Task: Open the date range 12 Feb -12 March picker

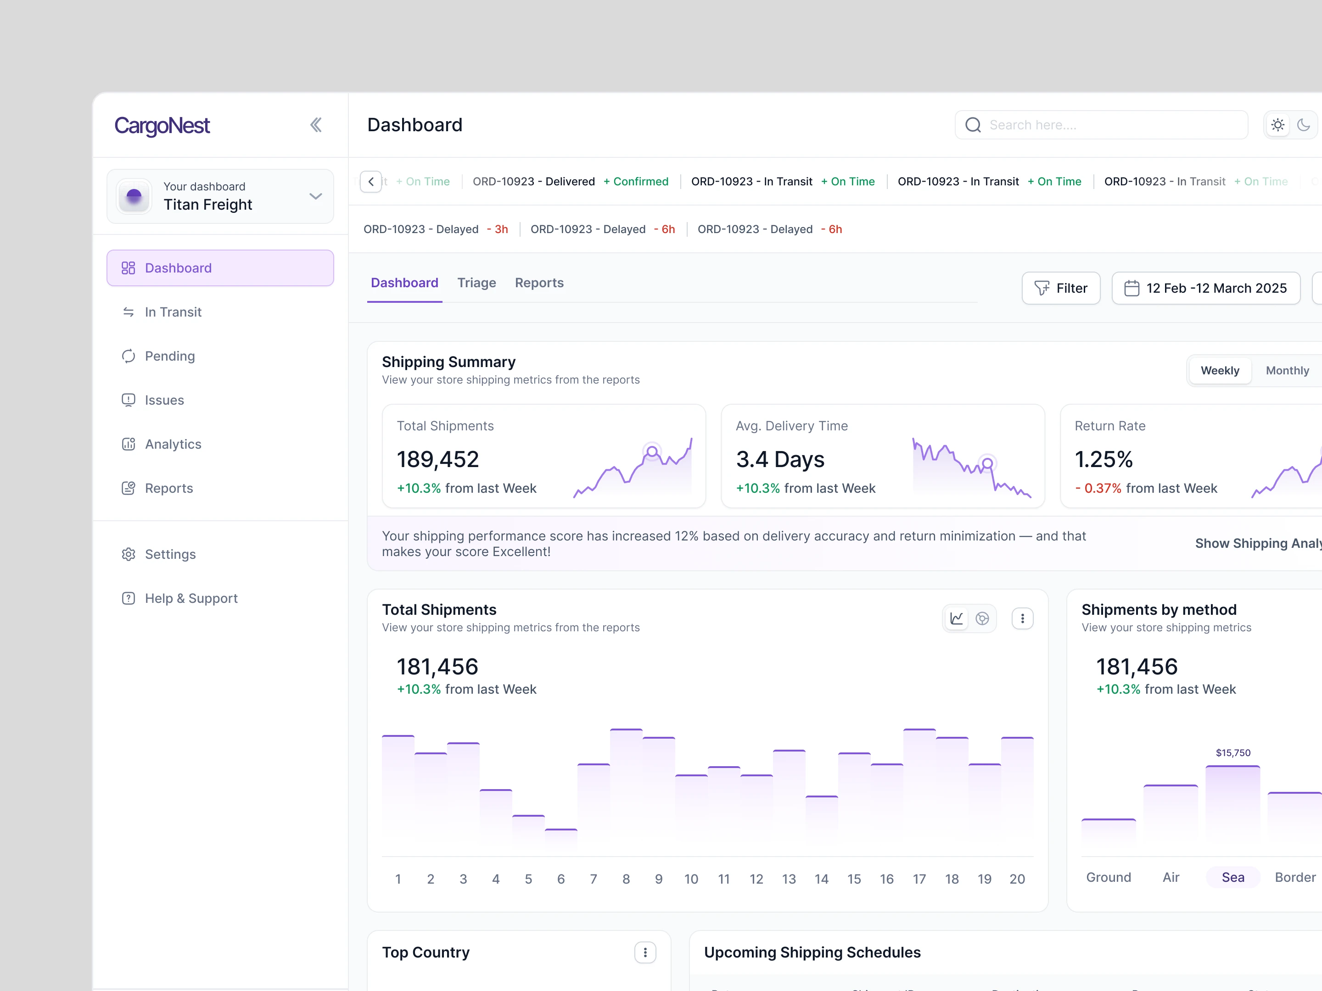Action: coord(1205,289)
